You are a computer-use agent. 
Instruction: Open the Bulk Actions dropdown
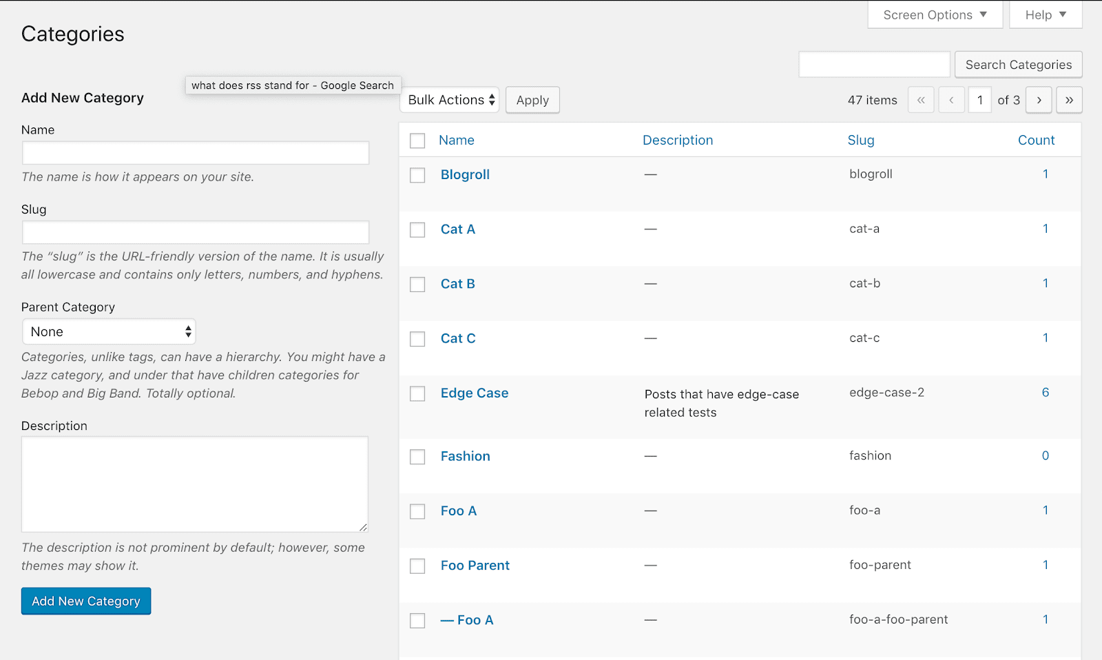pyautogui.click(x=451, y=100)
